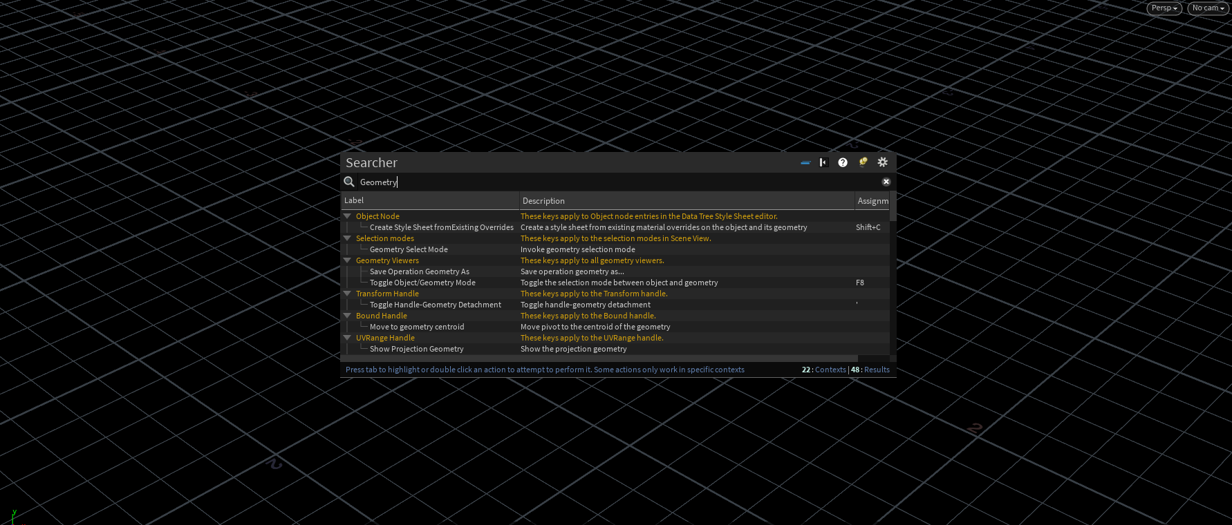Click the yellow pin icon in Searcher
Screen dimensions: 1232x525
[863, 162]
